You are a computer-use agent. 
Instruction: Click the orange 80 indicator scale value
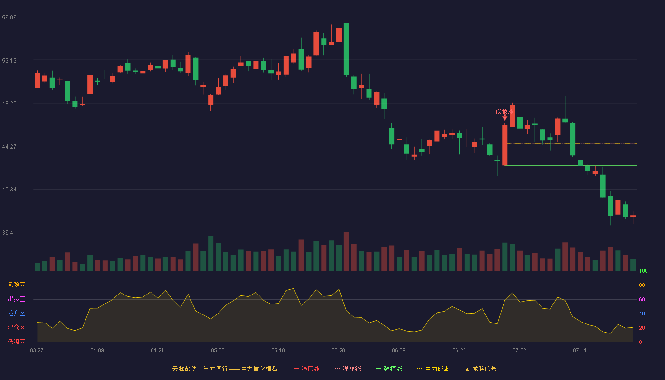click(642, 285)
